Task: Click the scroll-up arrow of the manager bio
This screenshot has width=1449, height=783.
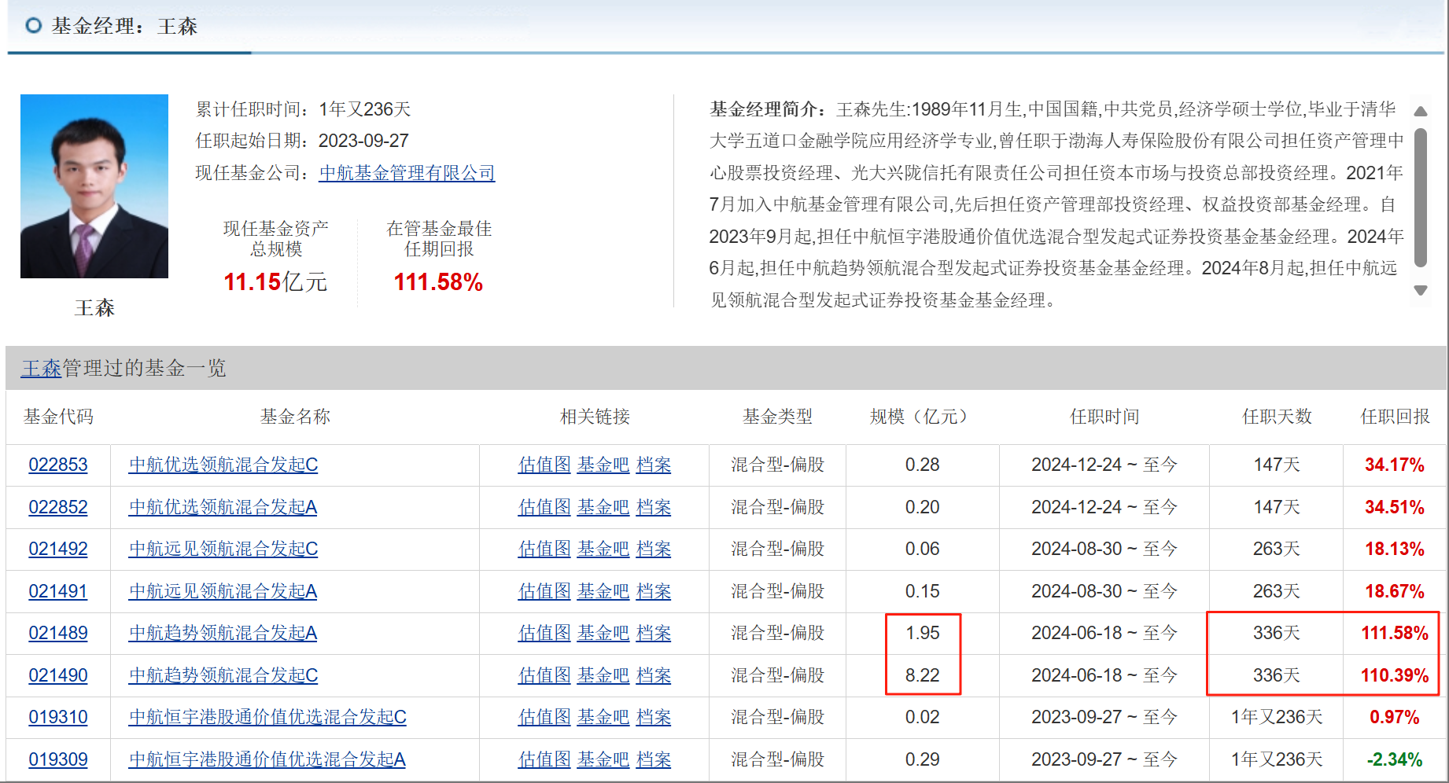Action: tap(1420, 112)
